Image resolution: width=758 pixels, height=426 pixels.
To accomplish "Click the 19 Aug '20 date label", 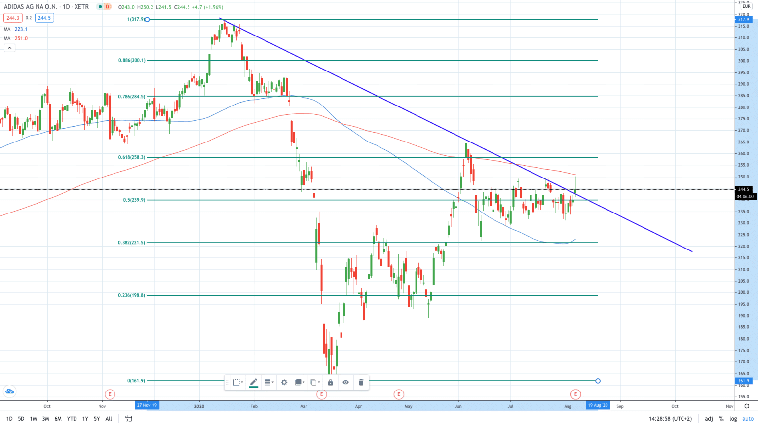I will tap(598, 405).
